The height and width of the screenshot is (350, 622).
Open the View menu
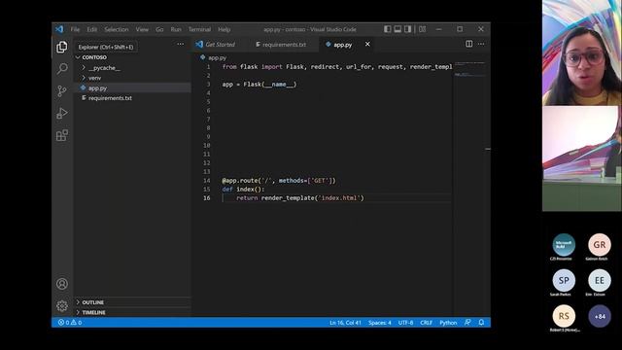click(142, 29)
